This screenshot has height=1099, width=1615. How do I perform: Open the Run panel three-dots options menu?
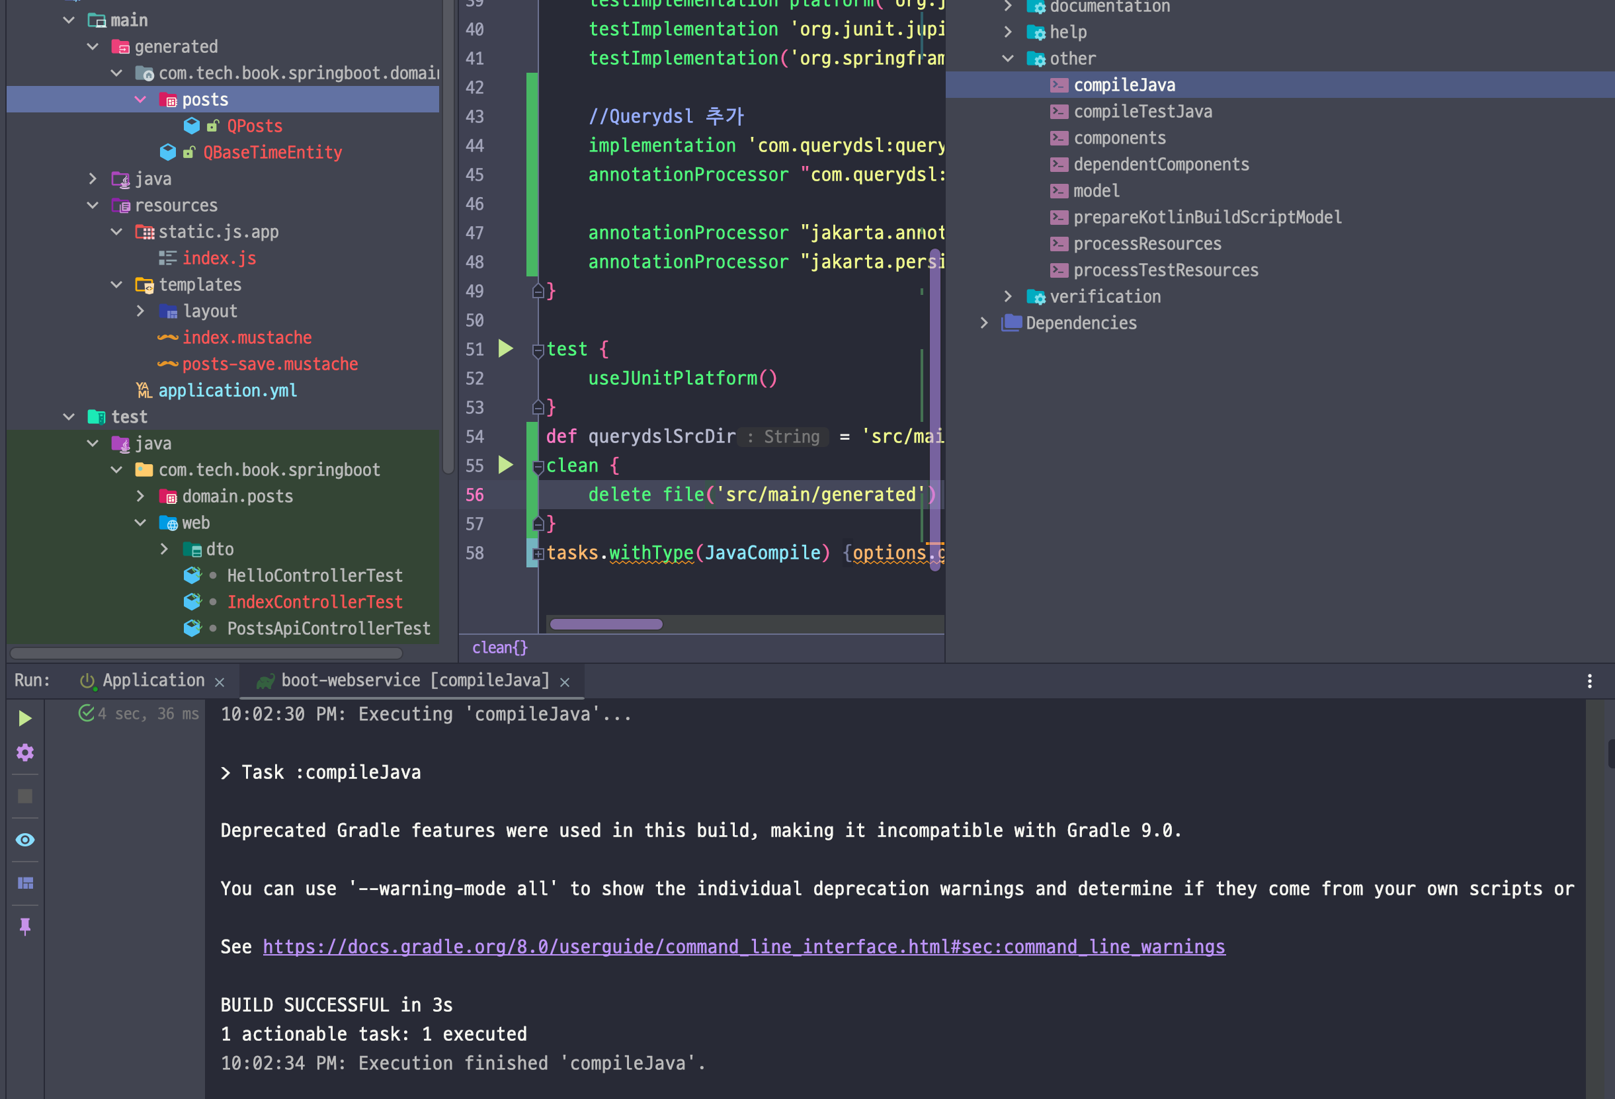[x=1589, y=681]
